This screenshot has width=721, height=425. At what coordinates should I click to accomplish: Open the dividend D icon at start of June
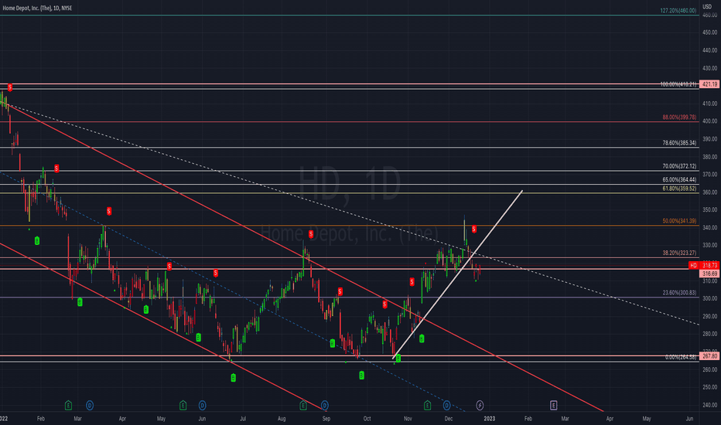pyautogui.click(x=203, y=405)
